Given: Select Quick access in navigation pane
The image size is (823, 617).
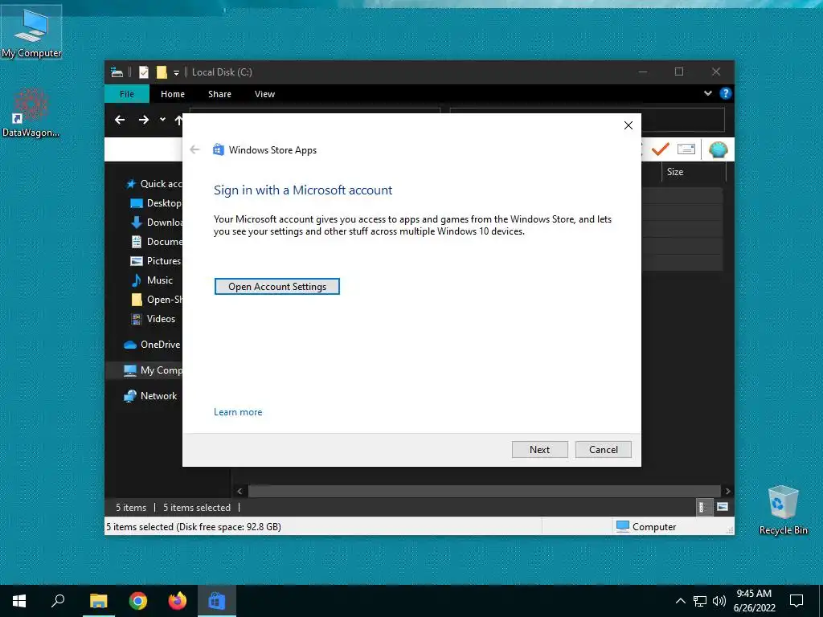Looking at the screenshot, I should tap(155, 184).
